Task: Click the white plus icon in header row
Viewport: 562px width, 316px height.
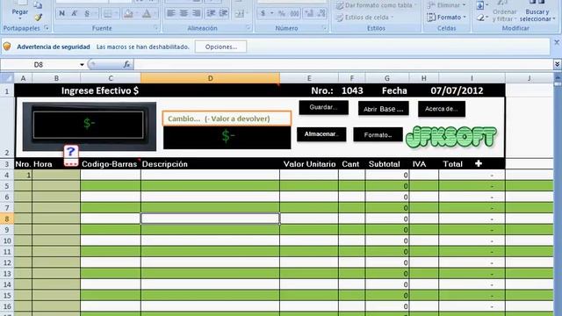Action: coord(479,164)
